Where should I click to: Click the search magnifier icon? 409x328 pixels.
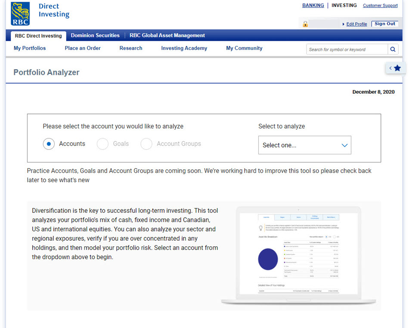[x=393, y=49]
